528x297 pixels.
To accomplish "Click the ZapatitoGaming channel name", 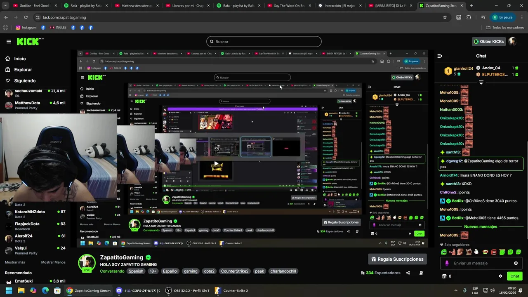I will [x=122, y=257].
